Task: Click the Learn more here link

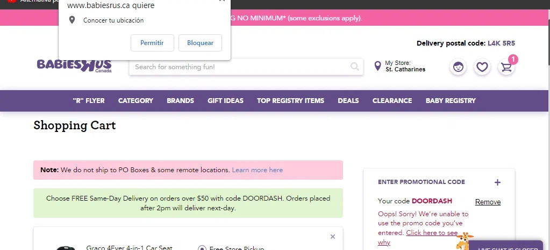Action: point(258,170)
